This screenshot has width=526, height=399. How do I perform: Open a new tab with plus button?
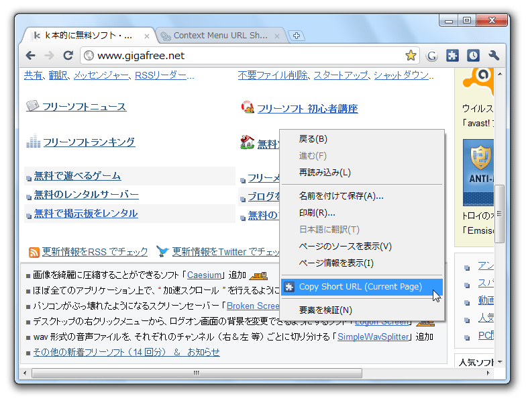[x=297, y=36]
